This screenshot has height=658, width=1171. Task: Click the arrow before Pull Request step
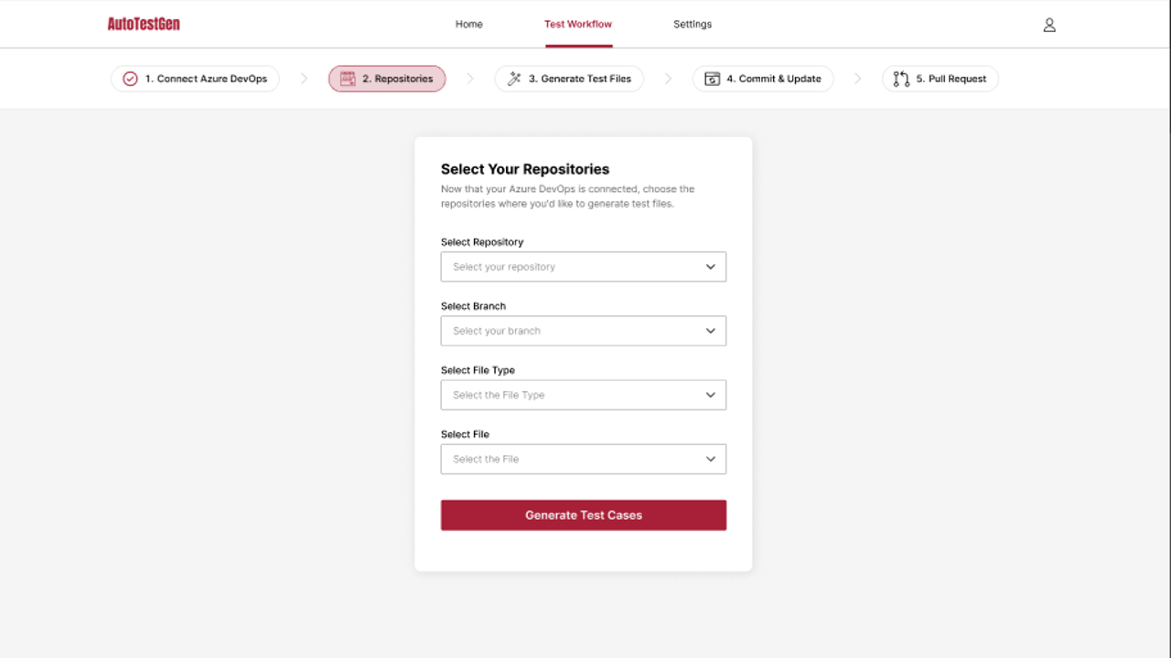point(858,79)
